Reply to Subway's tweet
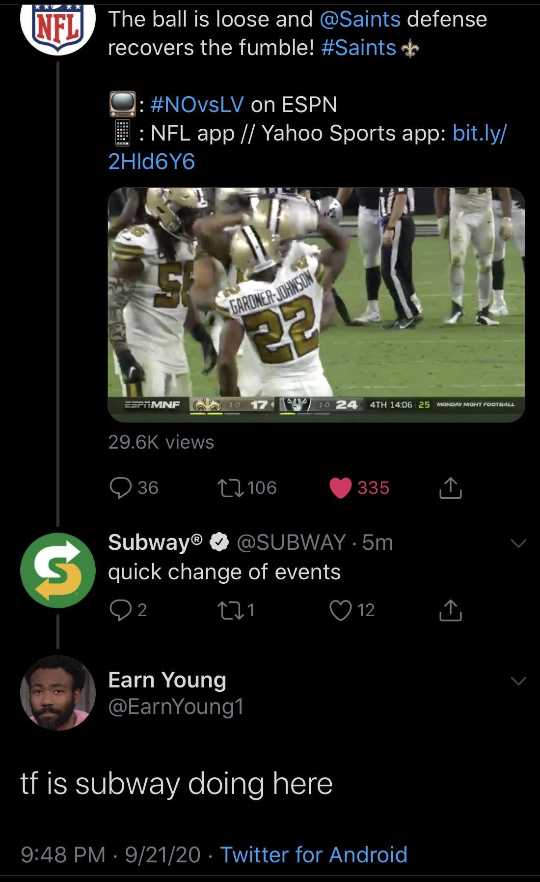The height and width of the screenshot is (882, 540). point(119,610)
